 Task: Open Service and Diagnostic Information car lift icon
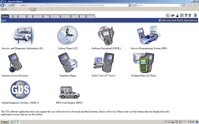pyautogui.click(x=24, y=36)
